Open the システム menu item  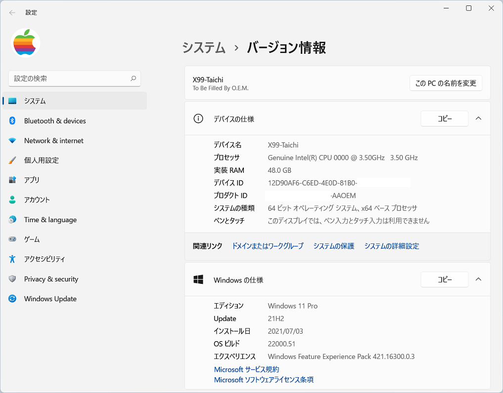click(x=75, y=101)
